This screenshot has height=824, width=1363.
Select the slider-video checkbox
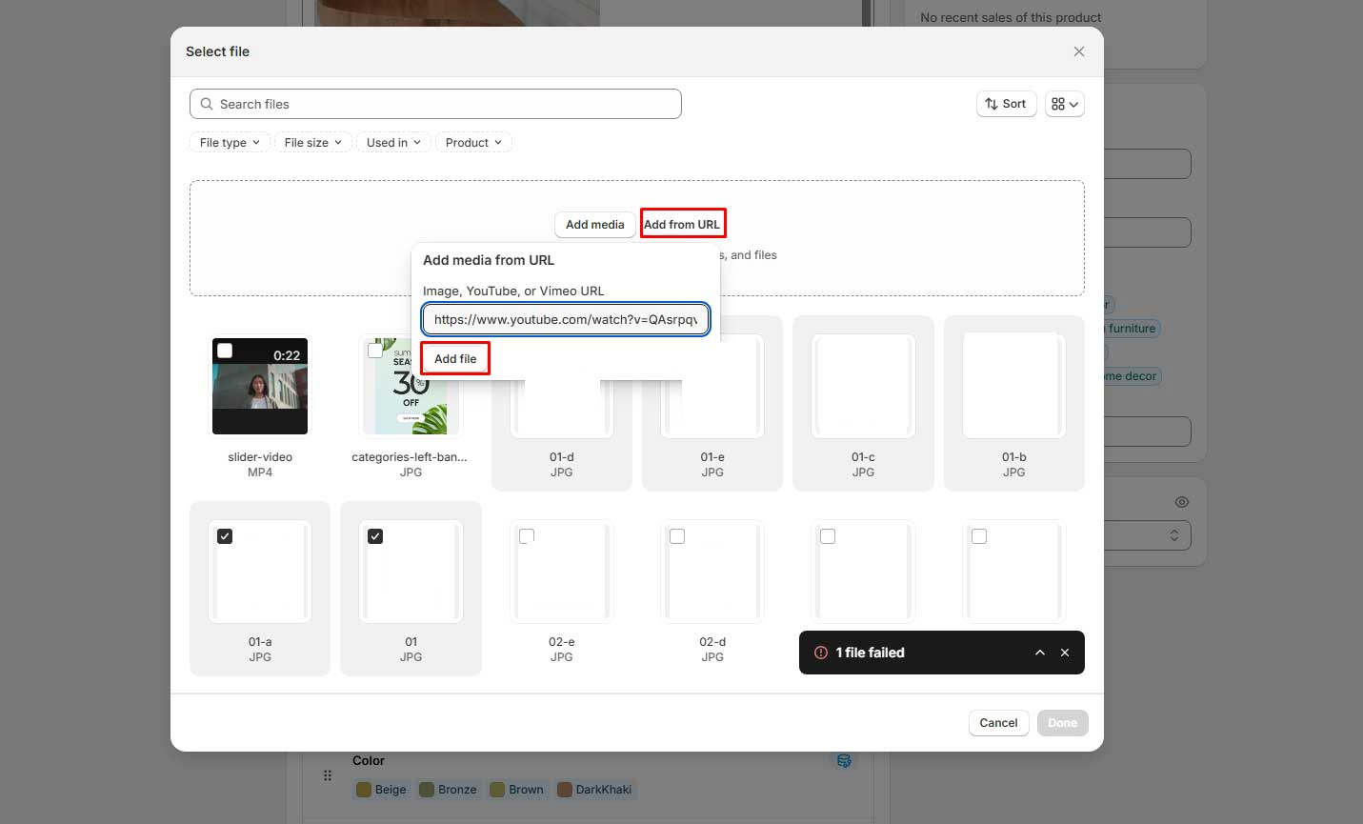[225, 351]
